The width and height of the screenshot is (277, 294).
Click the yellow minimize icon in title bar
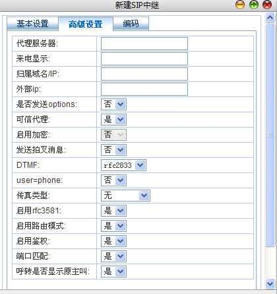[x=240, y=5]
